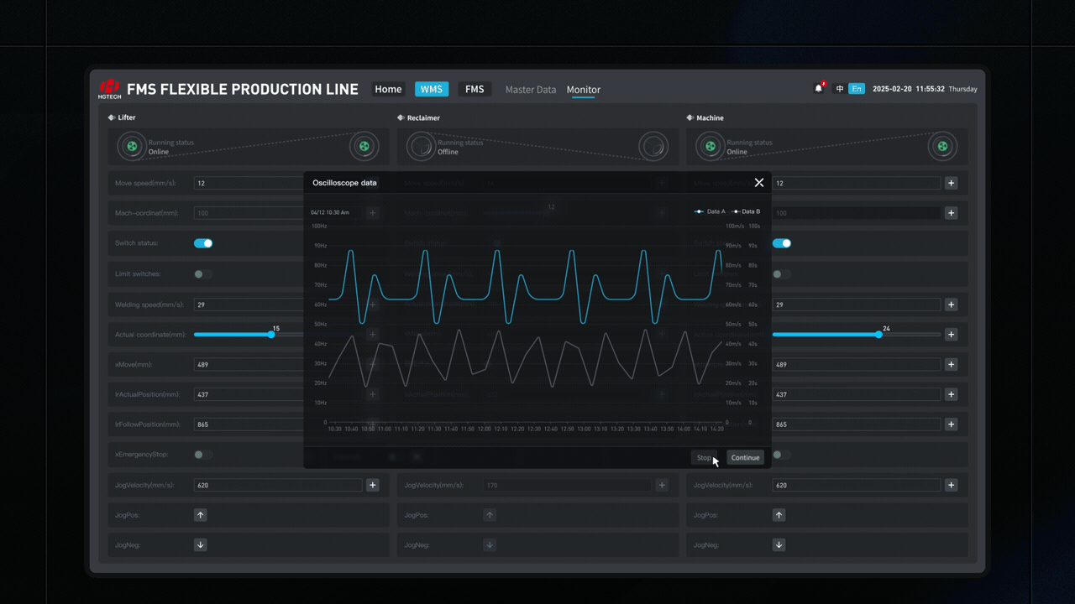
Task: Enable Machine xEmergencyStop toggle
Action: coord(782,455)
